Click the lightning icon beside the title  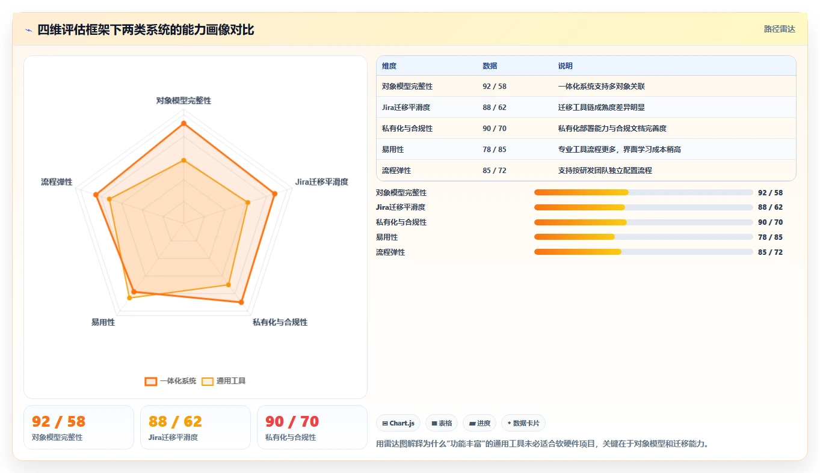point(29,30)
